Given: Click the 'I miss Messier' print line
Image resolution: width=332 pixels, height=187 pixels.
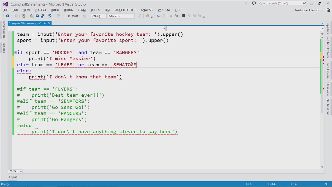Looking at the screenshot, I should tap(62, 59).
